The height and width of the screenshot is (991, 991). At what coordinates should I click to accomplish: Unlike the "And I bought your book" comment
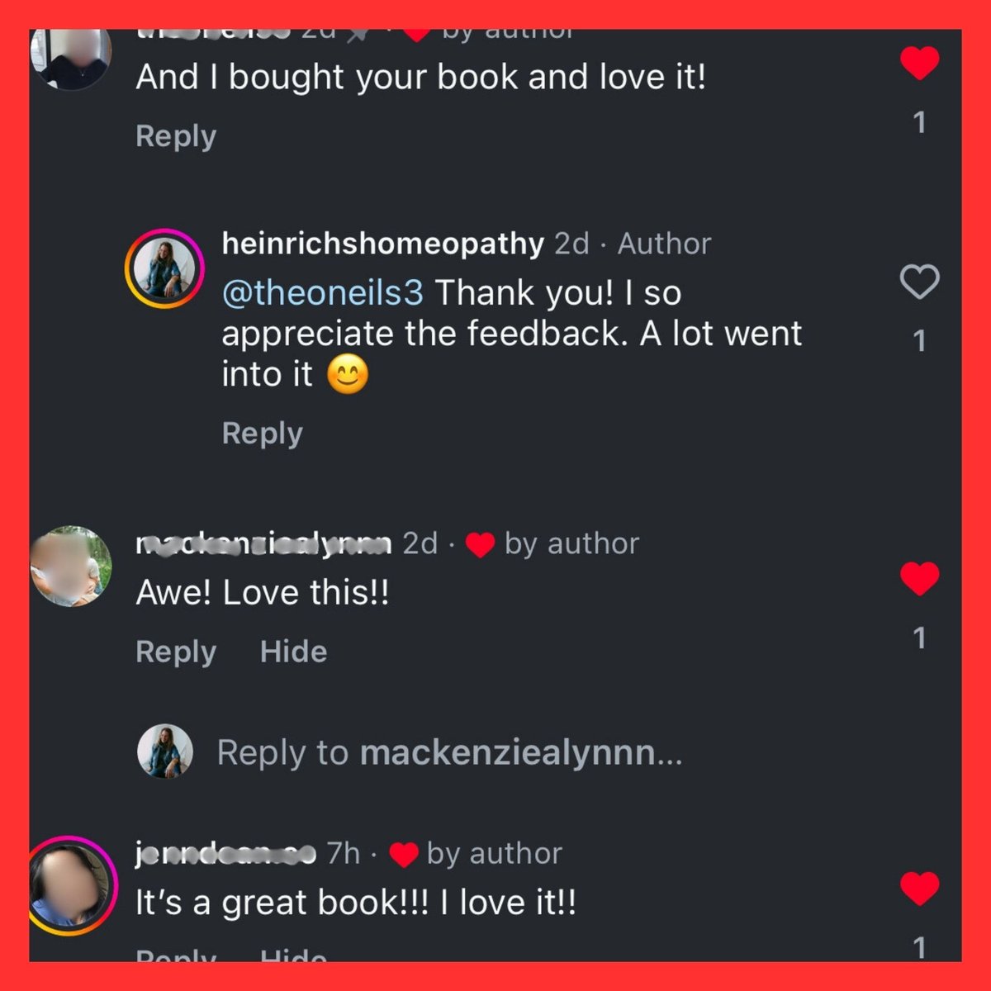(919, 64)
